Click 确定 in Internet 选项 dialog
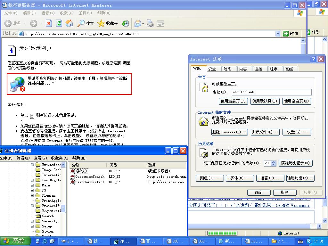 tap(259, 193)
